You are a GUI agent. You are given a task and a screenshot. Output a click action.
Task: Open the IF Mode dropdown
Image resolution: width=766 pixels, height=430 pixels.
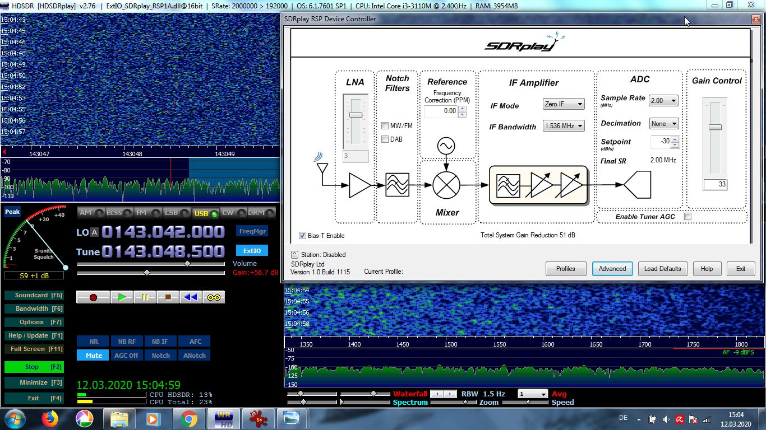tap(564, 104)
